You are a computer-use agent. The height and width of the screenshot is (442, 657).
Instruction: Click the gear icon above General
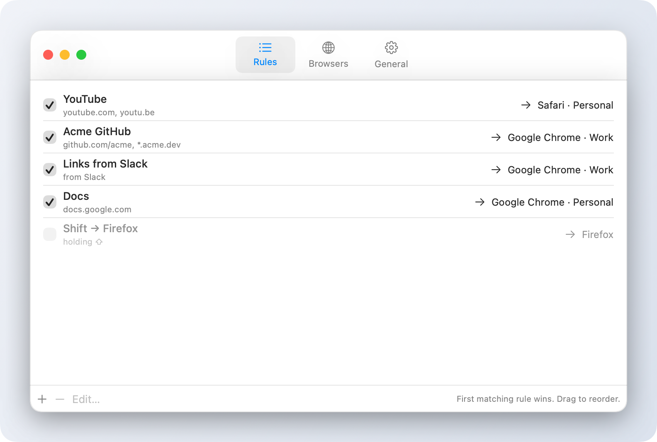click(x=391, y=48)
